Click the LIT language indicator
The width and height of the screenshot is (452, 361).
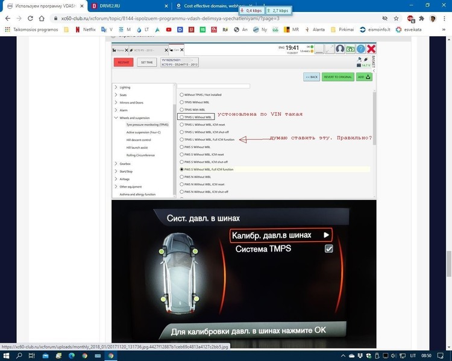[x=413, y=356]
